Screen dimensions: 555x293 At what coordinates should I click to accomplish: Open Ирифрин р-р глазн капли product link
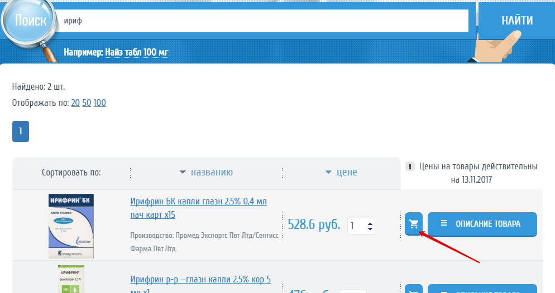(x=200, y=285)
